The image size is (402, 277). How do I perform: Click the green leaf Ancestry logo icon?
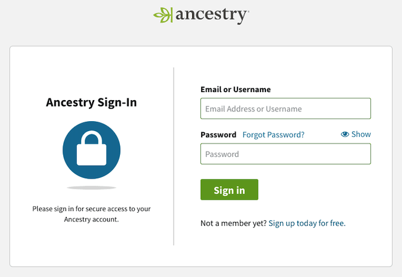coord(163,15)
